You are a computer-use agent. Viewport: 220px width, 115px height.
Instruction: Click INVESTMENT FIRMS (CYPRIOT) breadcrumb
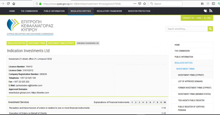pyautogui.click(x=61, y=43)
